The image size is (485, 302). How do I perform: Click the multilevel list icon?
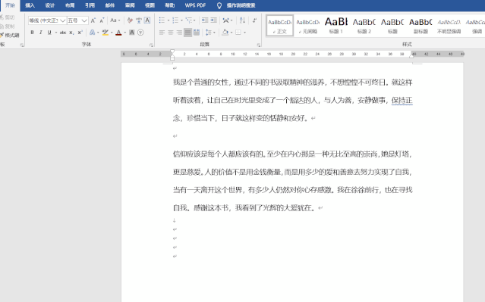189,20
